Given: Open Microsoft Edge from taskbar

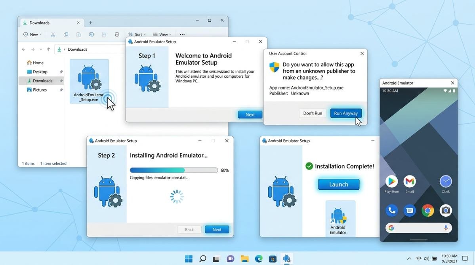Looking at the screenshot, I should (x=259, y=259).
